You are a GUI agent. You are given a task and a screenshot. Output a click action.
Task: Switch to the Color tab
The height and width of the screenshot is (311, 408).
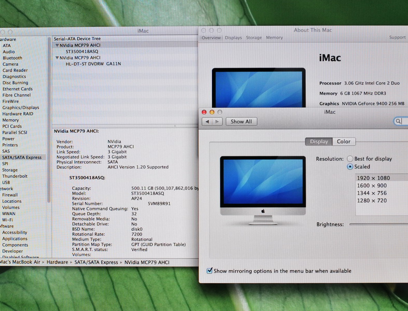[344, 142]
